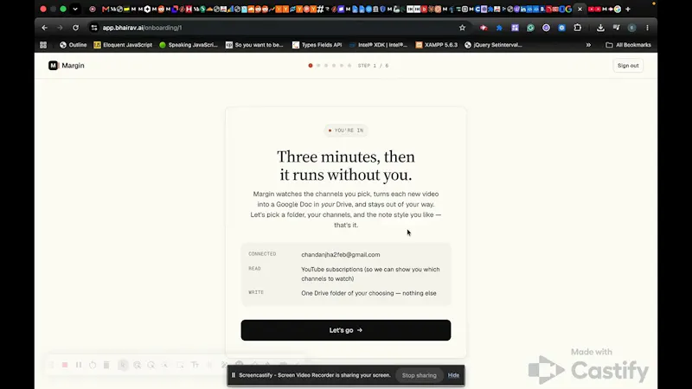The height and width of the screenshot is (389, 692).
Task: Open the Extensions puzzle-piece menu
Action: coord(577,28)
